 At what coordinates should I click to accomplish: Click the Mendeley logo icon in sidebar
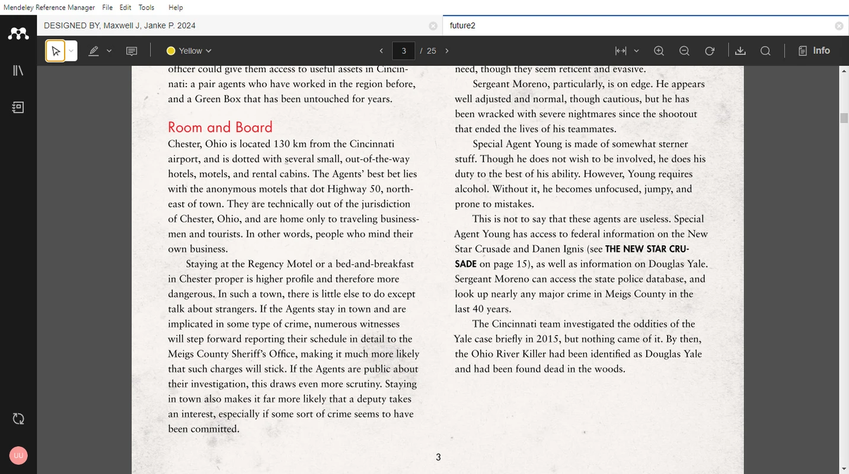(18, 34)
